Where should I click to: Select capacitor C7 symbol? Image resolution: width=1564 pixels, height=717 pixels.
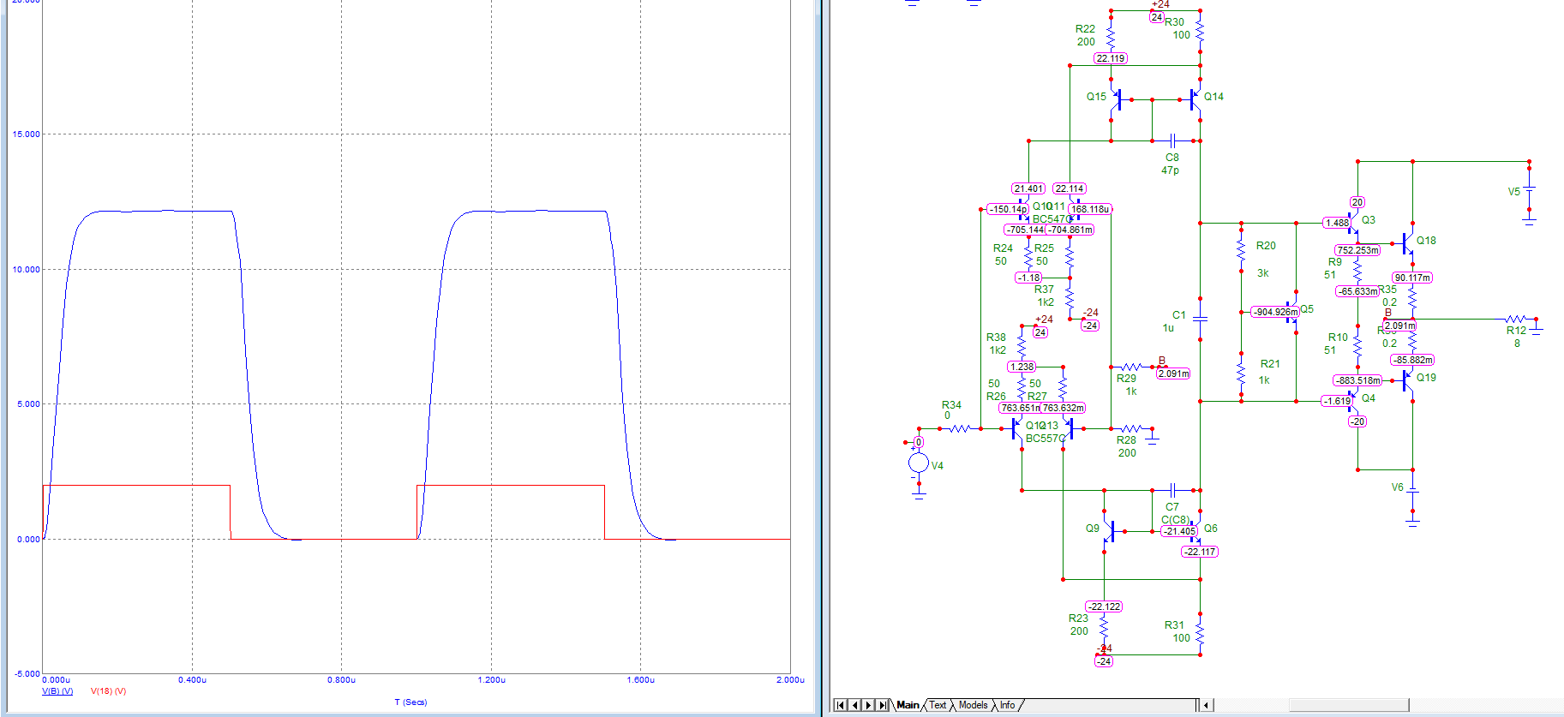pos(1172,490)
